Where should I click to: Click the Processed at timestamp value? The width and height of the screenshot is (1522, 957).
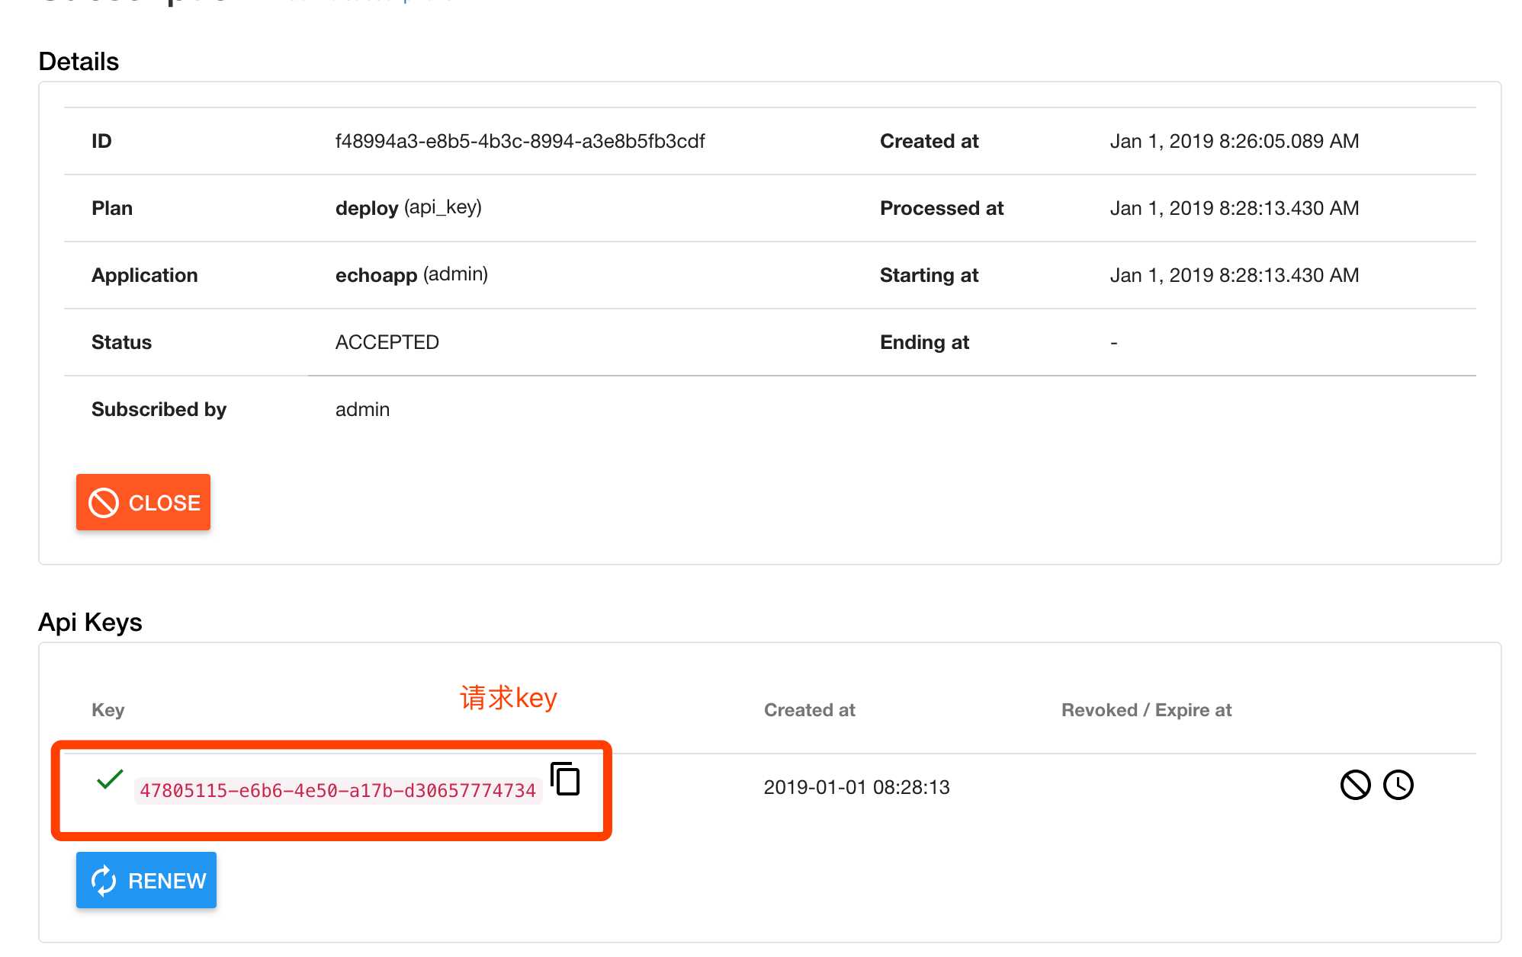point(1235,208)
